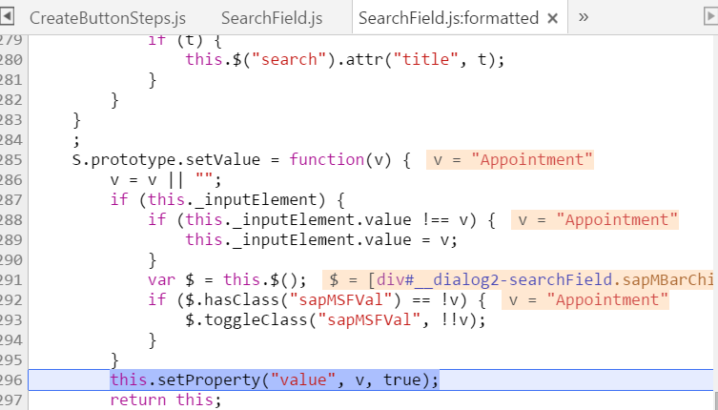Close the SearchField.js:formatted tab
718x410 pixels.
tap(553, 18)
